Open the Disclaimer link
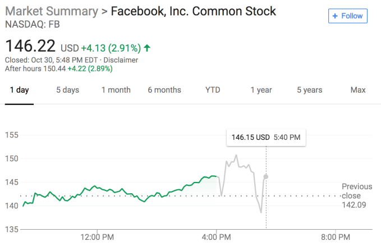This screenshot has width=381, height=246. point(120,60)
